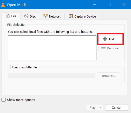Screen dimensions: 131x113
Task: Close the Open Media window
Action: 124,5
